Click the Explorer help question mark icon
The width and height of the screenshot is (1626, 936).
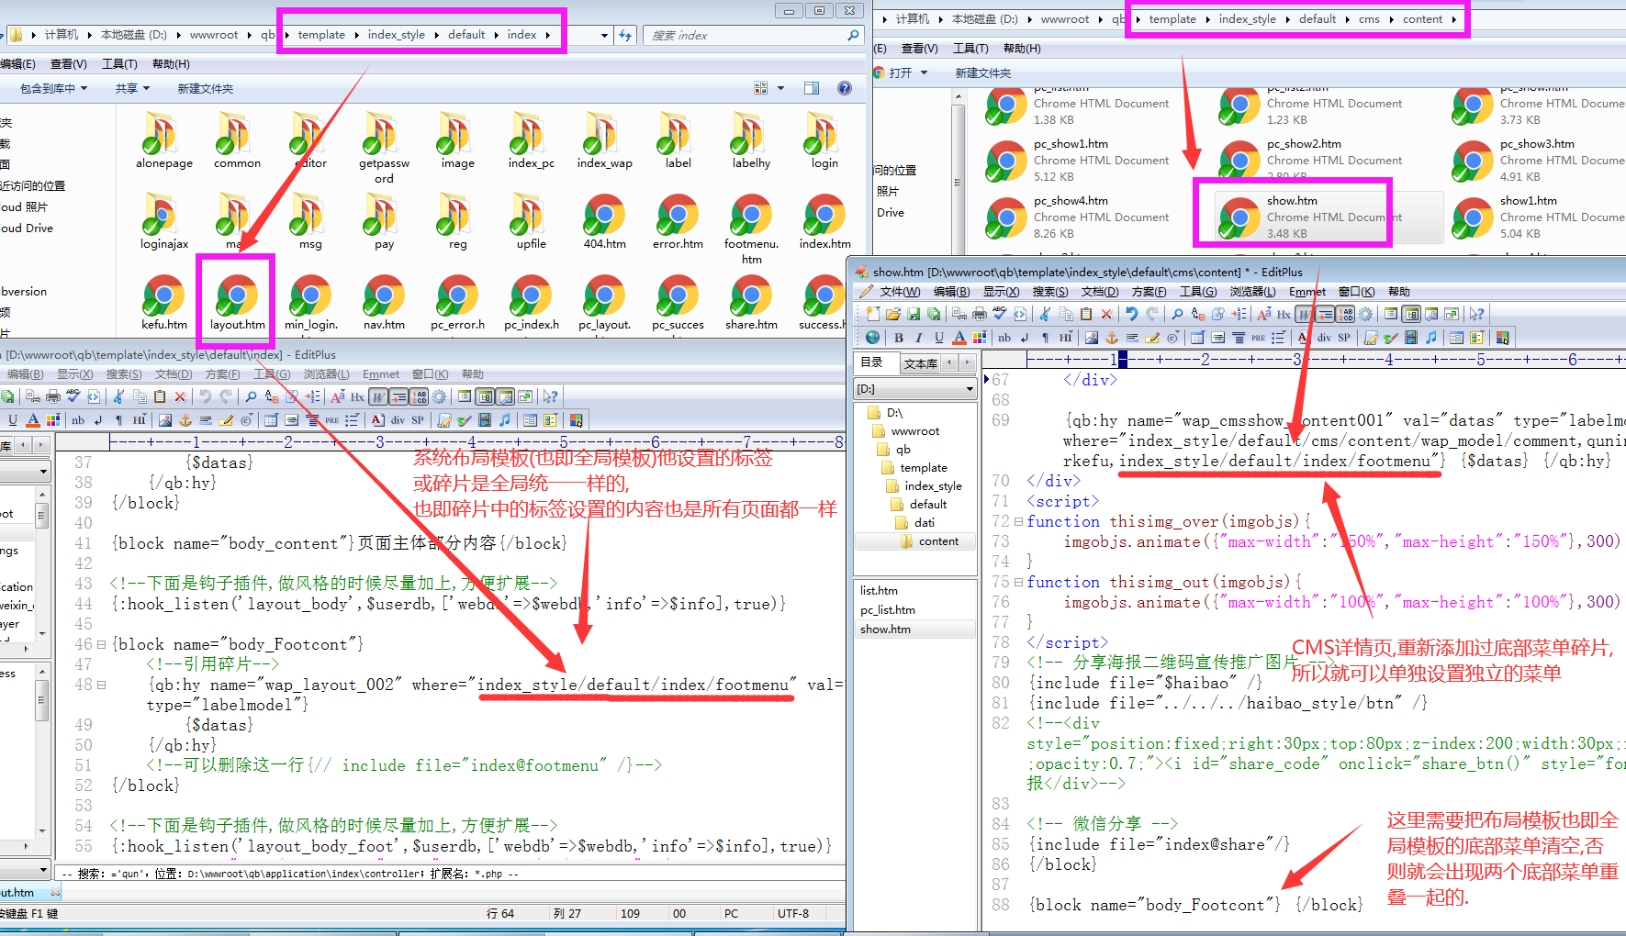coord(844,88)
